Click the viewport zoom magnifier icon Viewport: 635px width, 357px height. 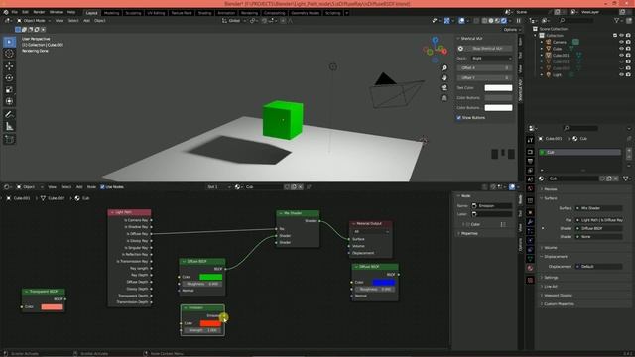(444, 68)
